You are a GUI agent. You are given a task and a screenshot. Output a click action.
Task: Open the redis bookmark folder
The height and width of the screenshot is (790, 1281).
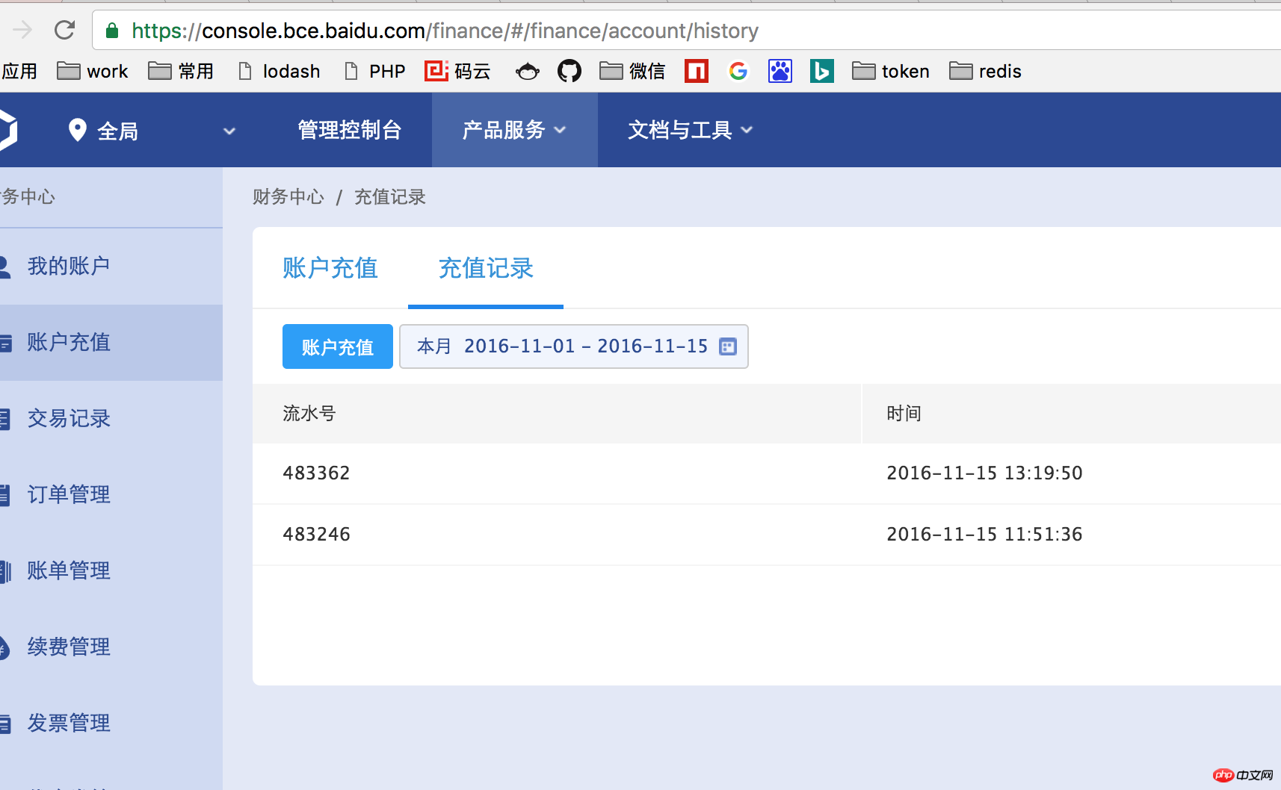pos(985,71)
